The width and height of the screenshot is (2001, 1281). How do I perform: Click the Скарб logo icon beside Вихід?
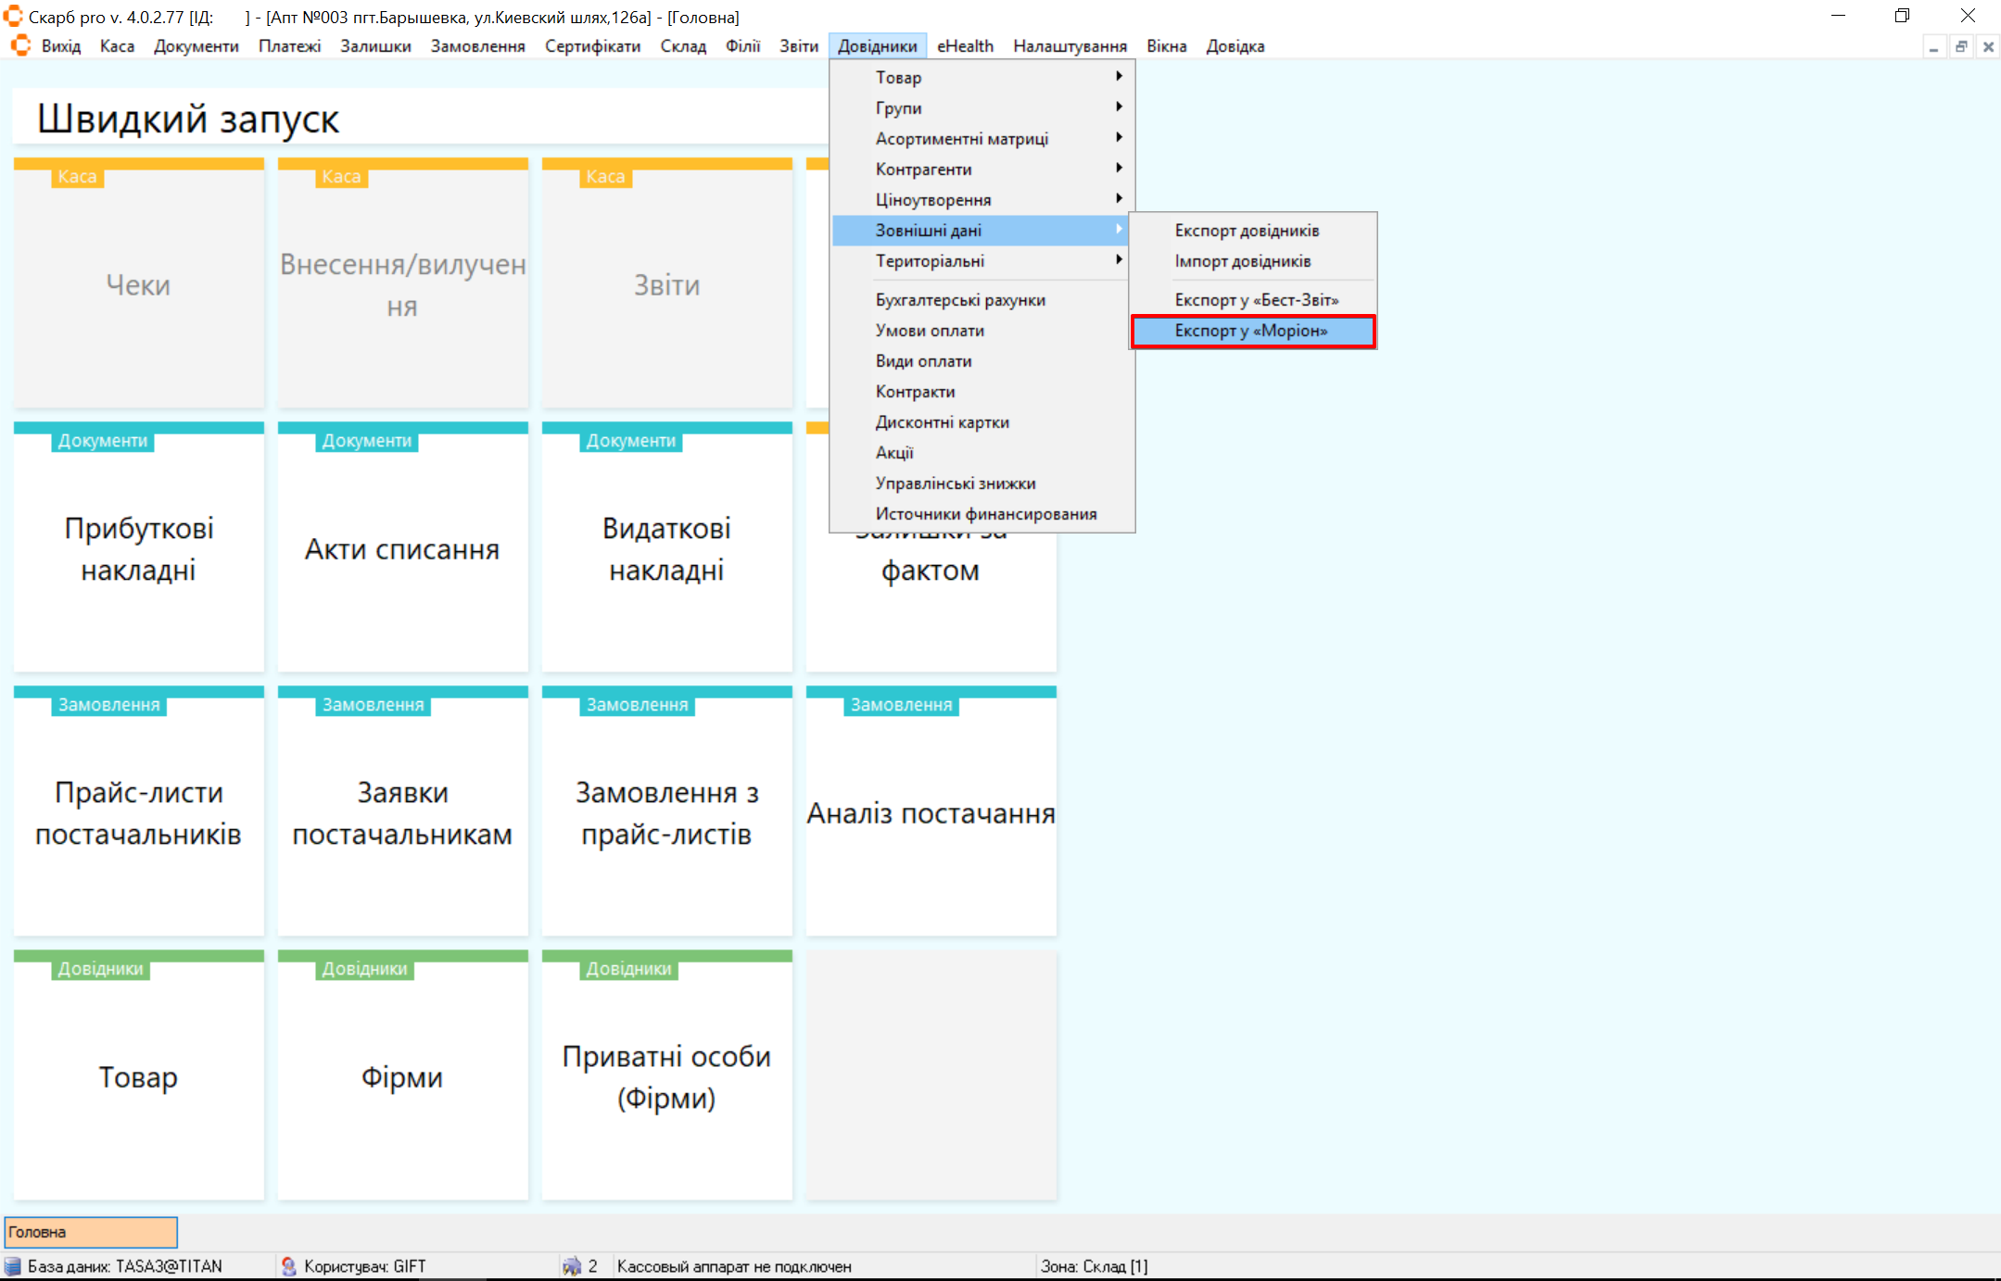click(20, 45)
